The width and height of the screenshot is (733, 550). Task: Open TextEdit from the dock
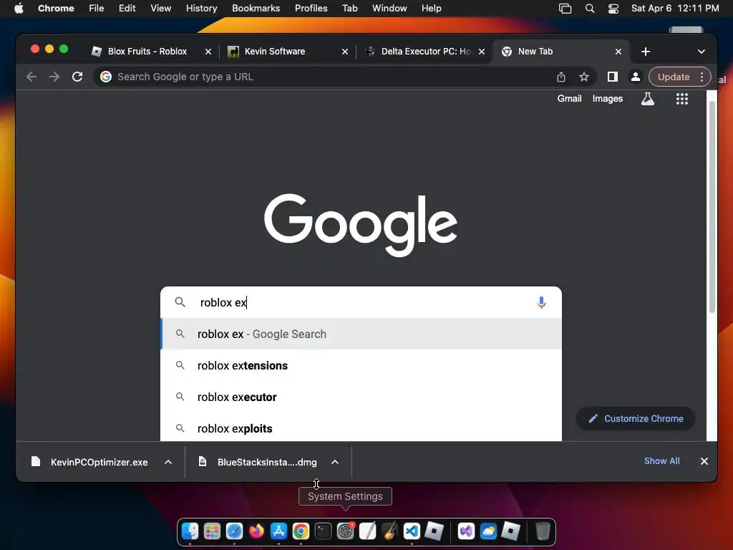[x=367, y=531]
